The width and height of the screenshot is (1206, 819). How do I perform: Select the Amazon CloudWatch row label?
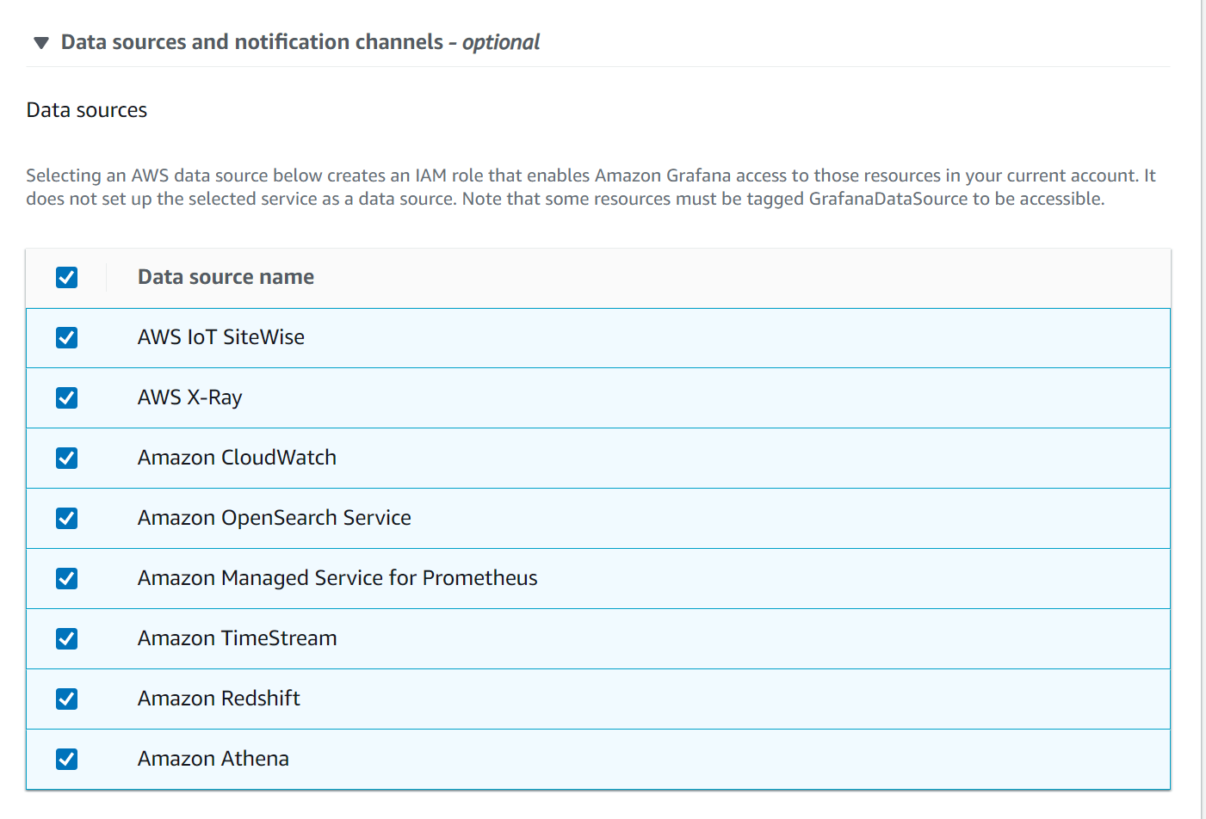(x=237, y=458)
